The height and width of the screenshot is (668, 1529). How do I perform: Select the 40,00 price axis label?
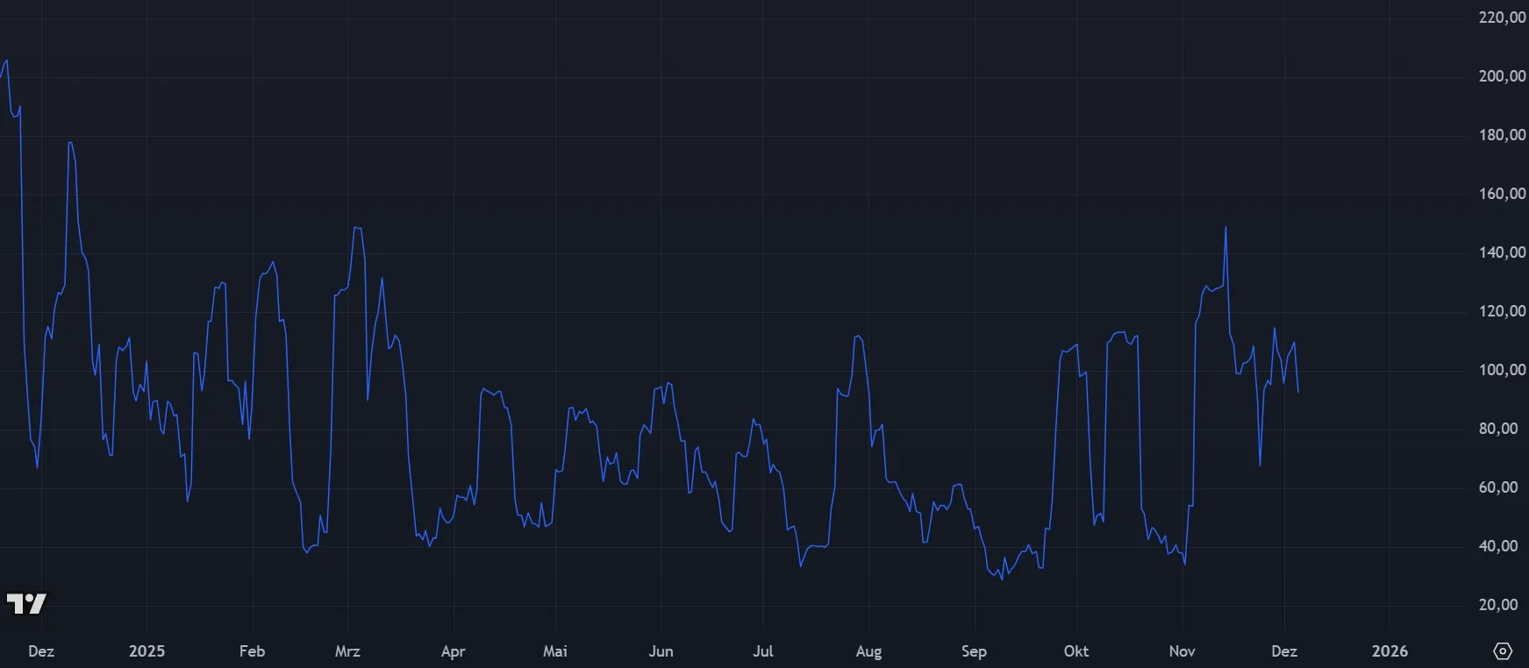pyautogui.click(x=1498, y=546)
